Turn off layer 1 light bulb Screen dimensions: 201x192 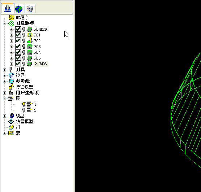[24, 104]
